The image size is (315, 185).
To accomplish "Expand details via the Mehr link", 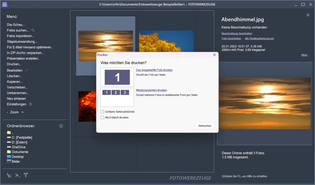I will tap(304, 55).
